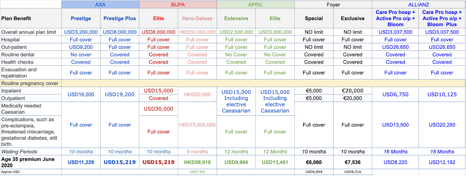
Task: Select the €7,536 premium cell
Action: 353,162
